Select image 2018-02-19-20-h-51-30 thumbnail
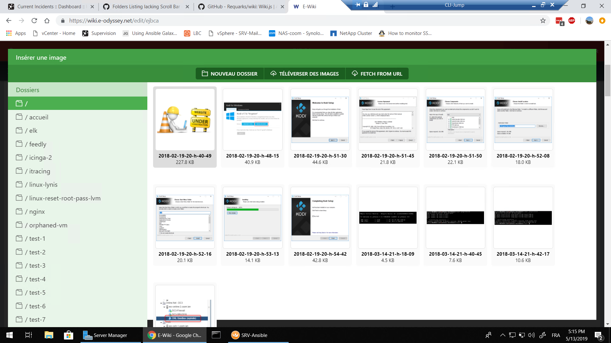Screen dimensions: 611x343 tap(320, 120)
